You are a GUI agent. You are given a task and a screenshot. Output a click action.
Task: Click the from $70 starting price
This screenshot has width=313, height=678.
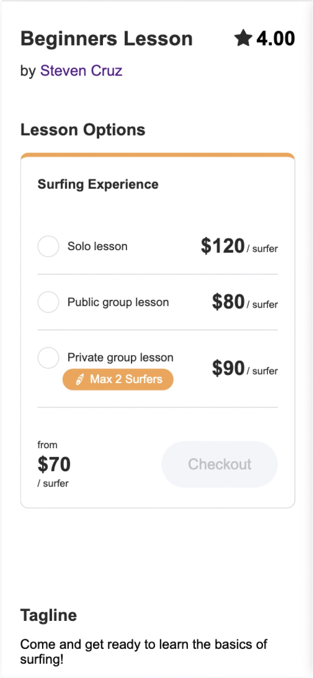coord(54,464)
